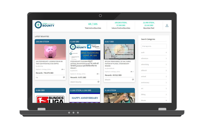Click the comments icon showing 42

coord(62,69)
